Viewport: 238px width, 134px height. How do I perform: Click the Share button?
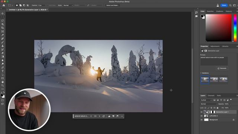coord(224,5)
